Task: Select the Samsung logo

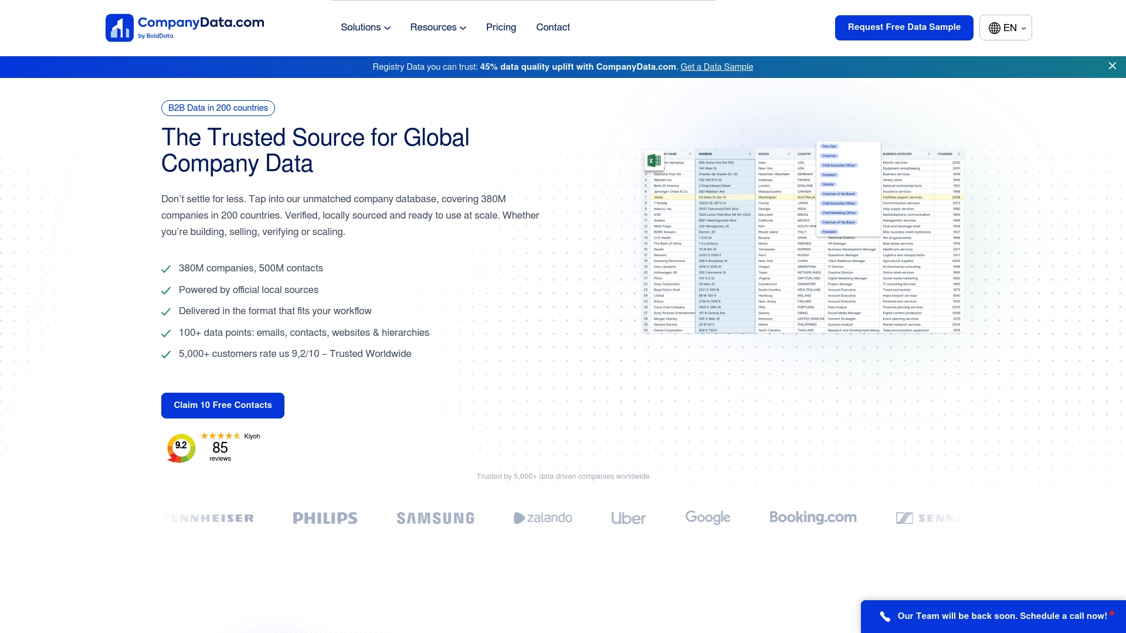Action: [x=435, y=518]
